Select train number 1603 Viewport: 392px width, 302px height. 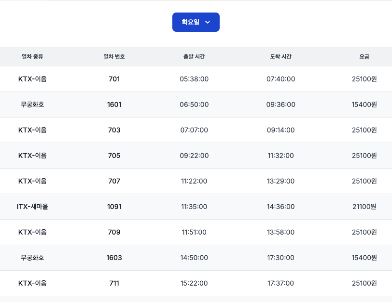click(x=114, y=258)
